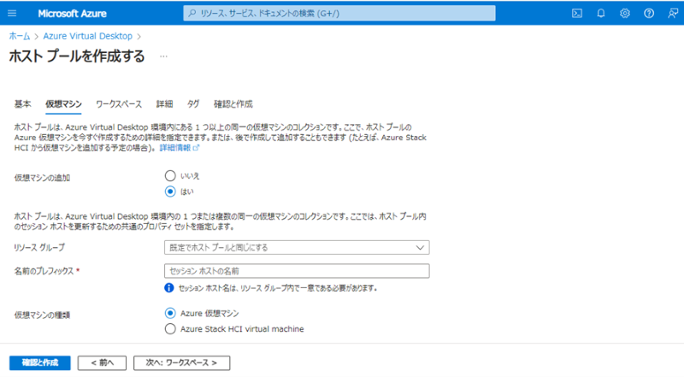Select いいえ for adding virtual machines
Screen dimensions: 684x377
pyautogui.click(x=170, y=176)
